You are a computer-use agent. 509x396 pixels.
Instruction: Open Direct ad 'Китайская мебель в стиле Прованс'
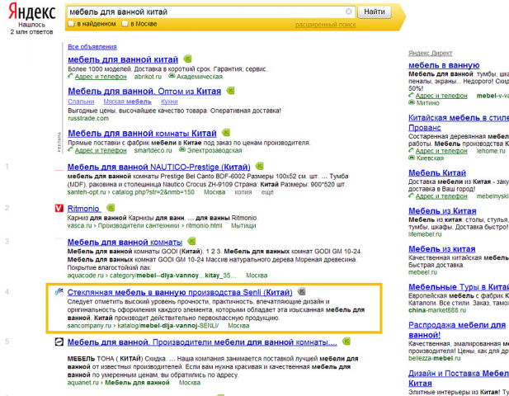pyautogui.click(x=459, y=122)
